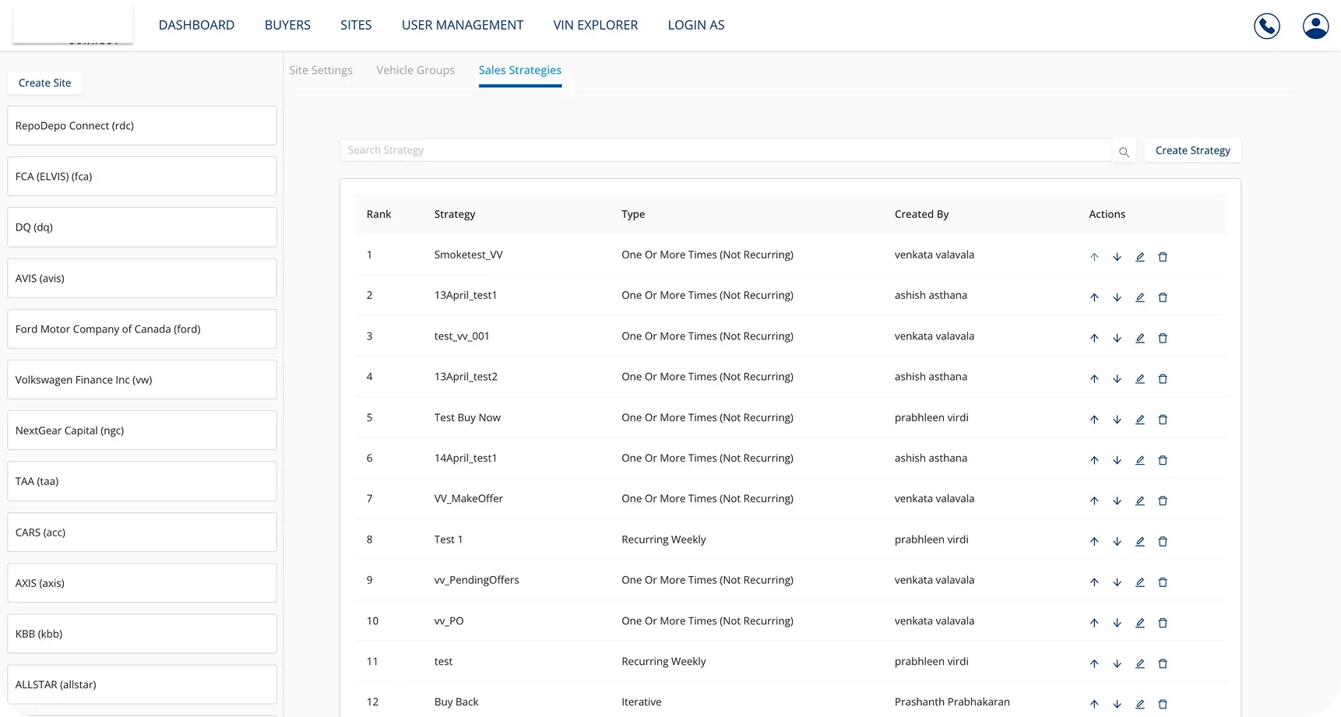Click the search magnifier icon
This screenshot has width=1341, height=717.
1124,152
